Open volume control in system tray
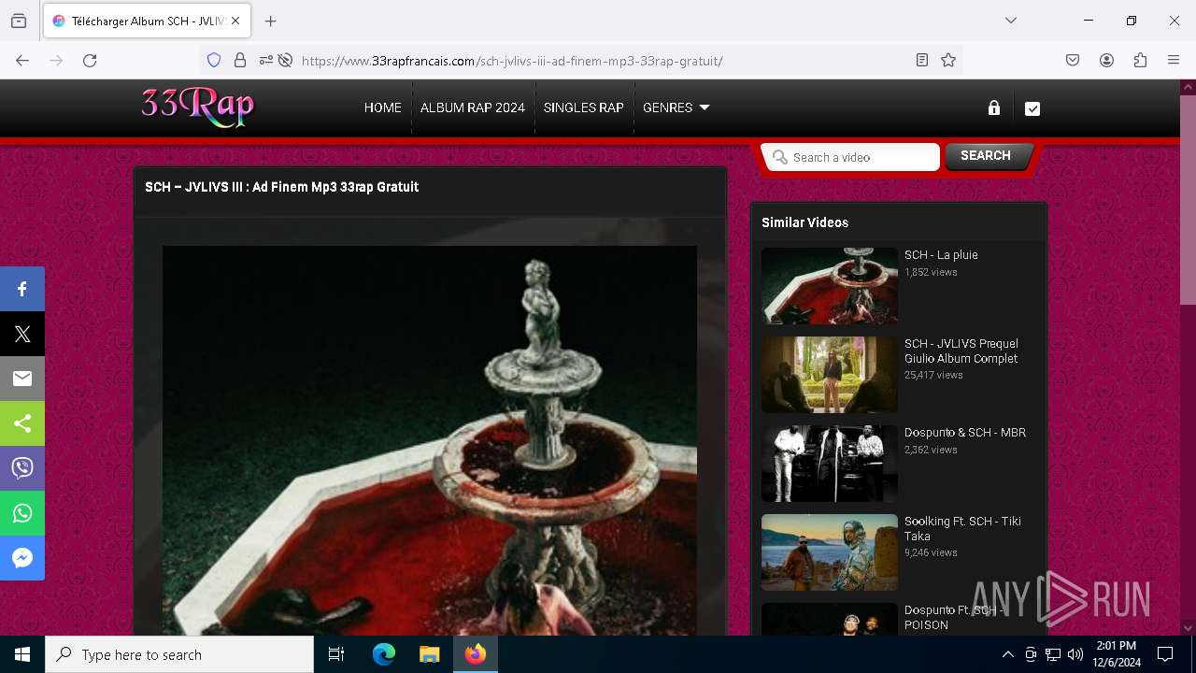1196x673 pixels. 1075,654
